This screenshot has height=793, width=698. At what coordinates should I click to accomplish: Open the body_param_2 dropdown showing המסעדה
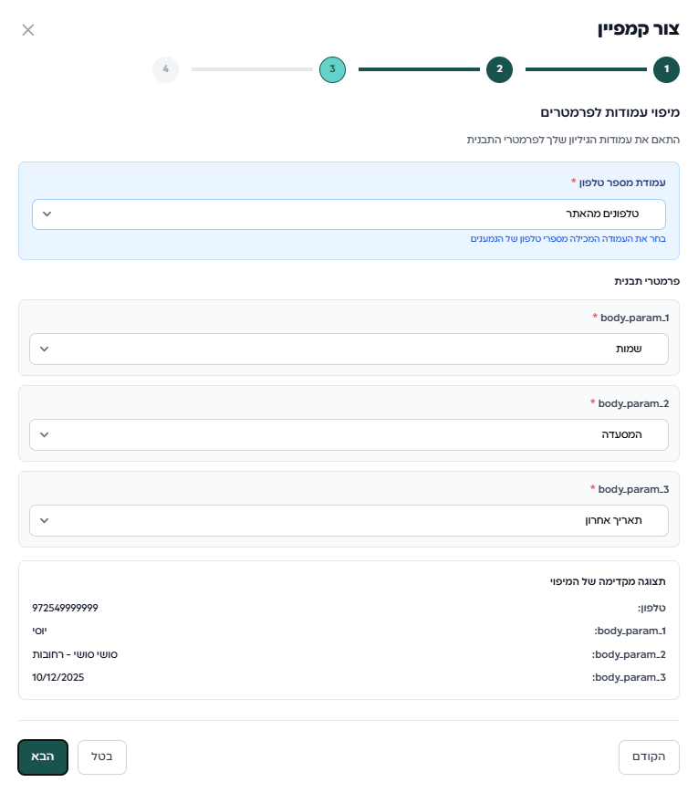pyautogui.click(x=349, y=434)
